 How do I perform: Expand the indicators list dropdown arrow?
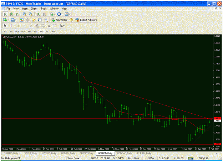click(x=54, y=14)
